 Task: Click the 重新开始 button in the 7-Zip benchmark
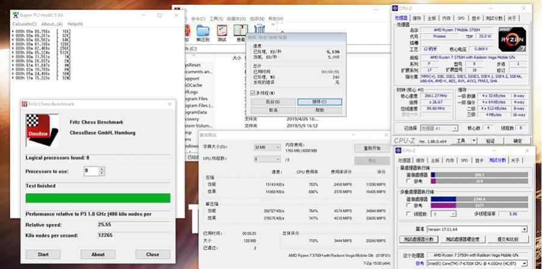pyautogui.click(x=372, y=148)
